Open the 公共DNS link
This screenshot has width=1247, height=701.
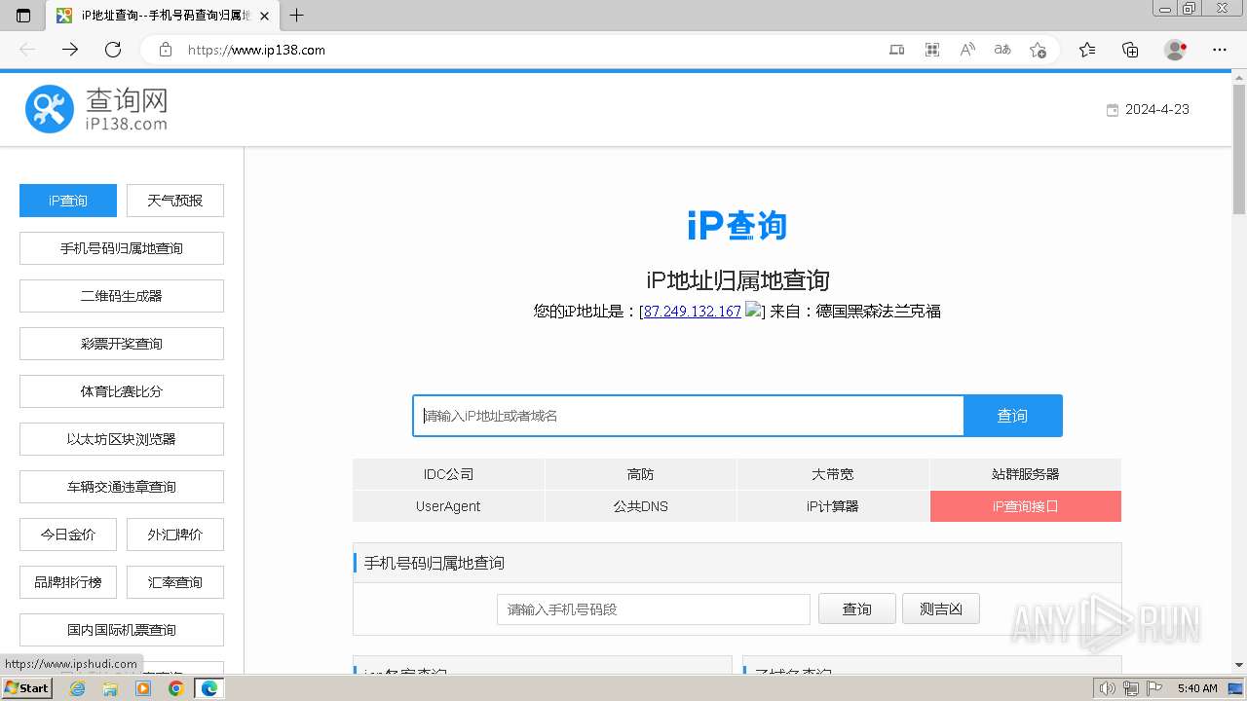(x=641, y=506)
